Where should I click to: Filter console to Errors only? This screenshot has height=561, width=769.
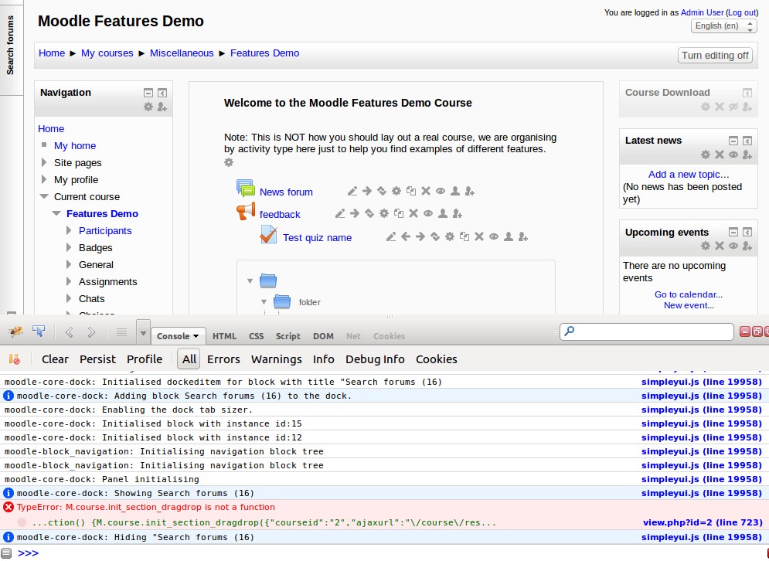223,359
